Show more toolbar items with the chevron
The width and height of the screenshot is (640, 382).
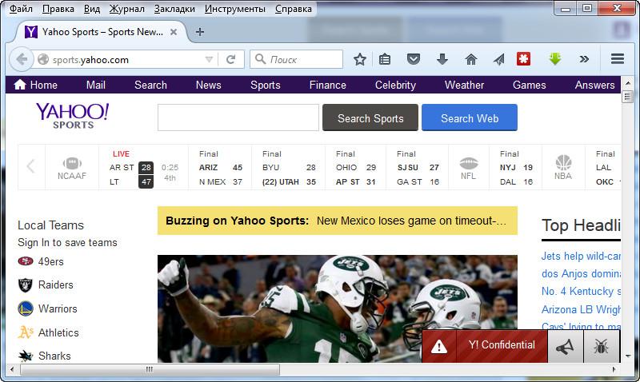tap(584, 59)
